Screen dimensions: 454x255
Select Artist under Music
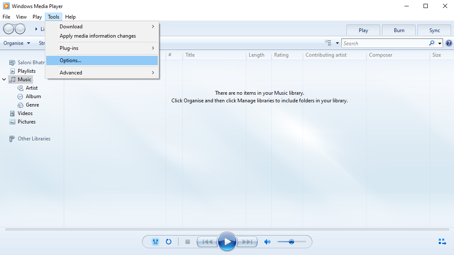pos(32,88)
